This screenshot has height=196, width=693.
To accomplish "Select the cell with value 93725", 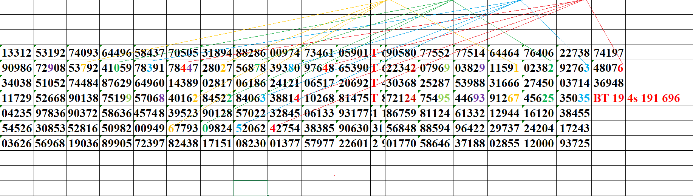I will (x=574, y=143).
